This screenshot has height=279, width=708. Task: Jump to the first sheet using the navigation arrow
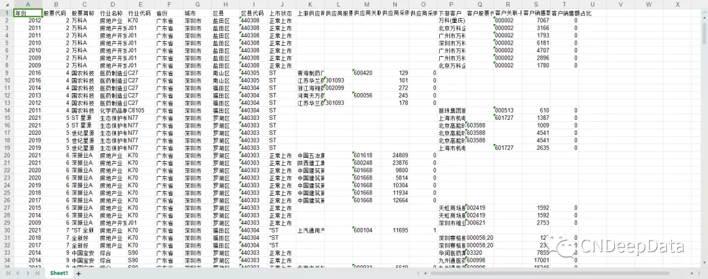tap(9, 273)
